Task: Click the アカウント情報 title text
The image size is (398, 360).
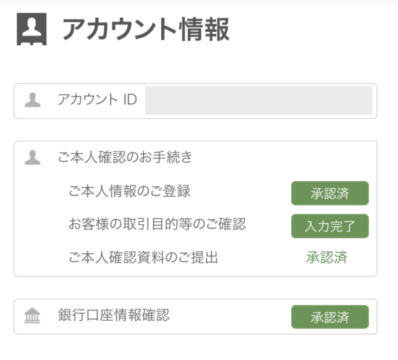Action: (x=146, y=29)
